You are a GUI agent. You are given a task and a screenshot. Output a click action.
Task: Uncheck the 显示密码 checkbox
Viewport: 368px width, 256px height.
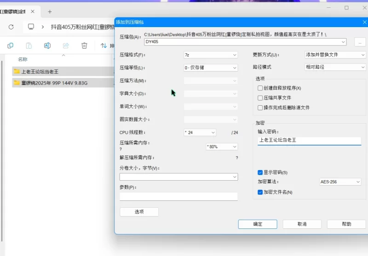[260, 172]
